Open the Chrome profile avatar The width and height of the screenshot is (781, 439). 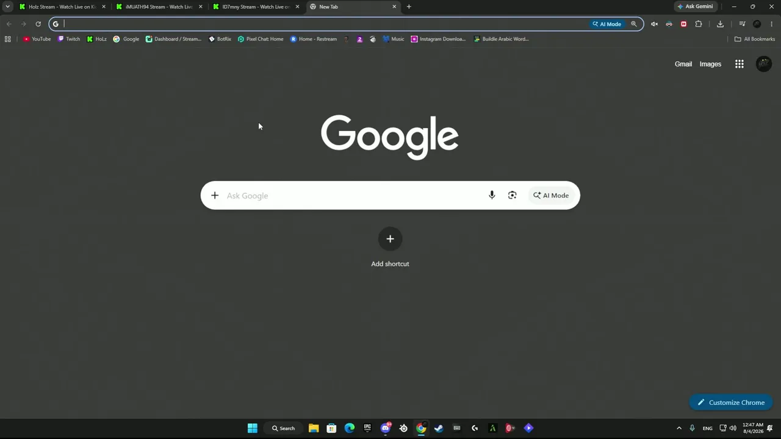click(x=757, y=24)
